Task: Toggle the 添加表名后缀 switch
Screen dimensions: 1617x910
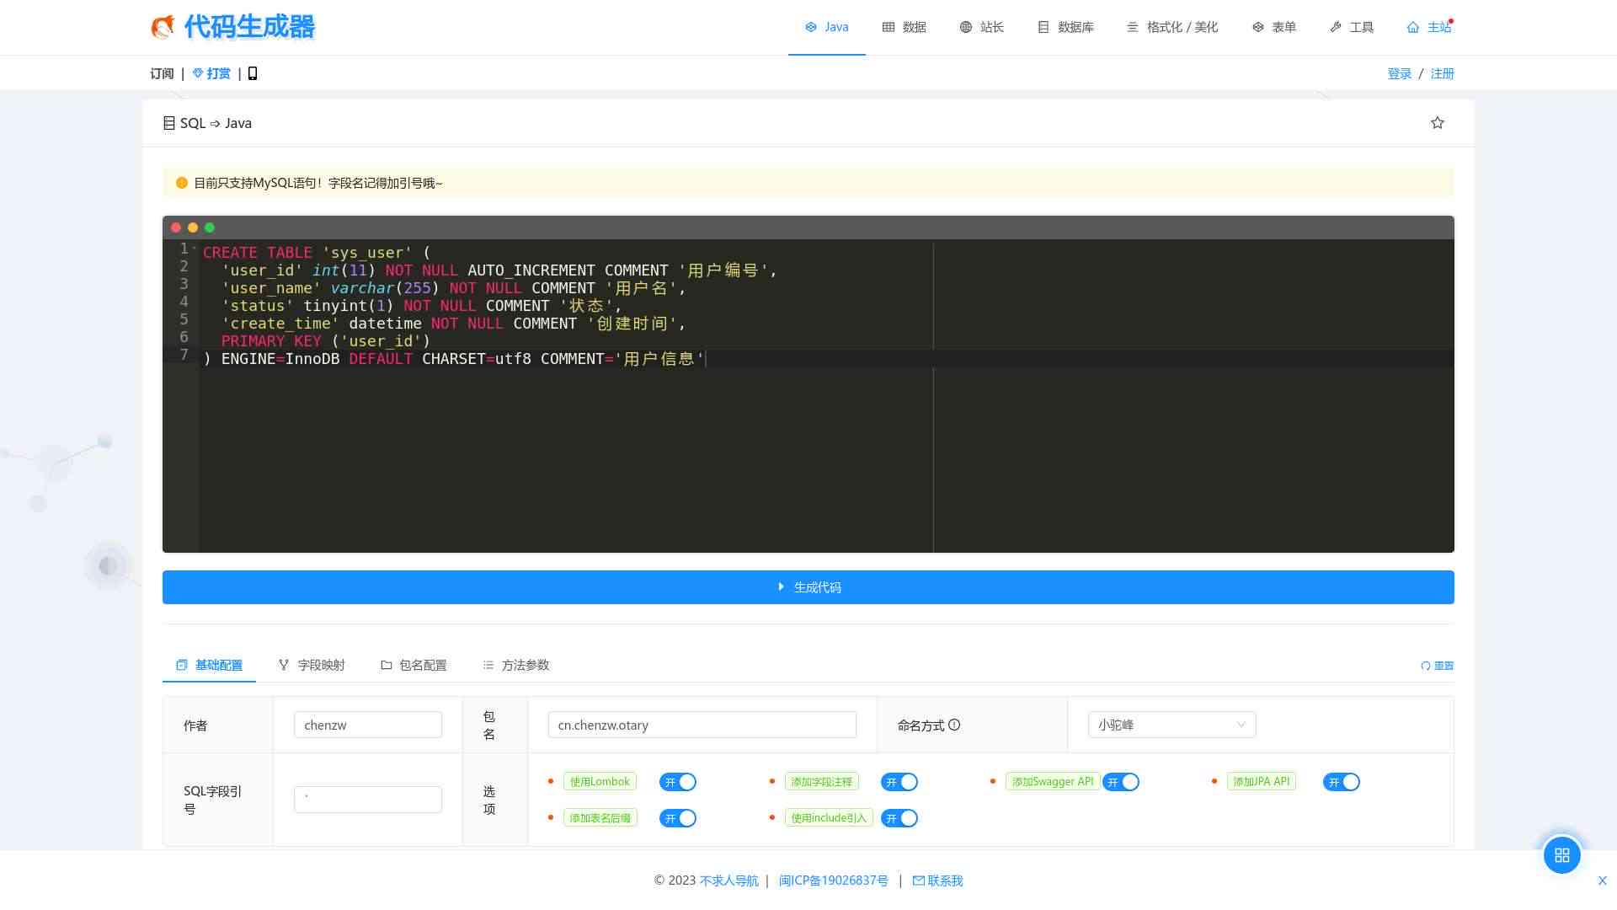Action: (x=678, y=818)
